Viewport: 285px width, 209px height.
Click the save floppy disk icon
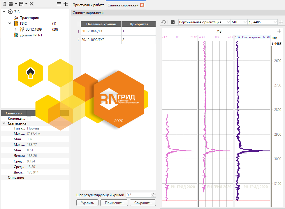click(x=22, y=4)
